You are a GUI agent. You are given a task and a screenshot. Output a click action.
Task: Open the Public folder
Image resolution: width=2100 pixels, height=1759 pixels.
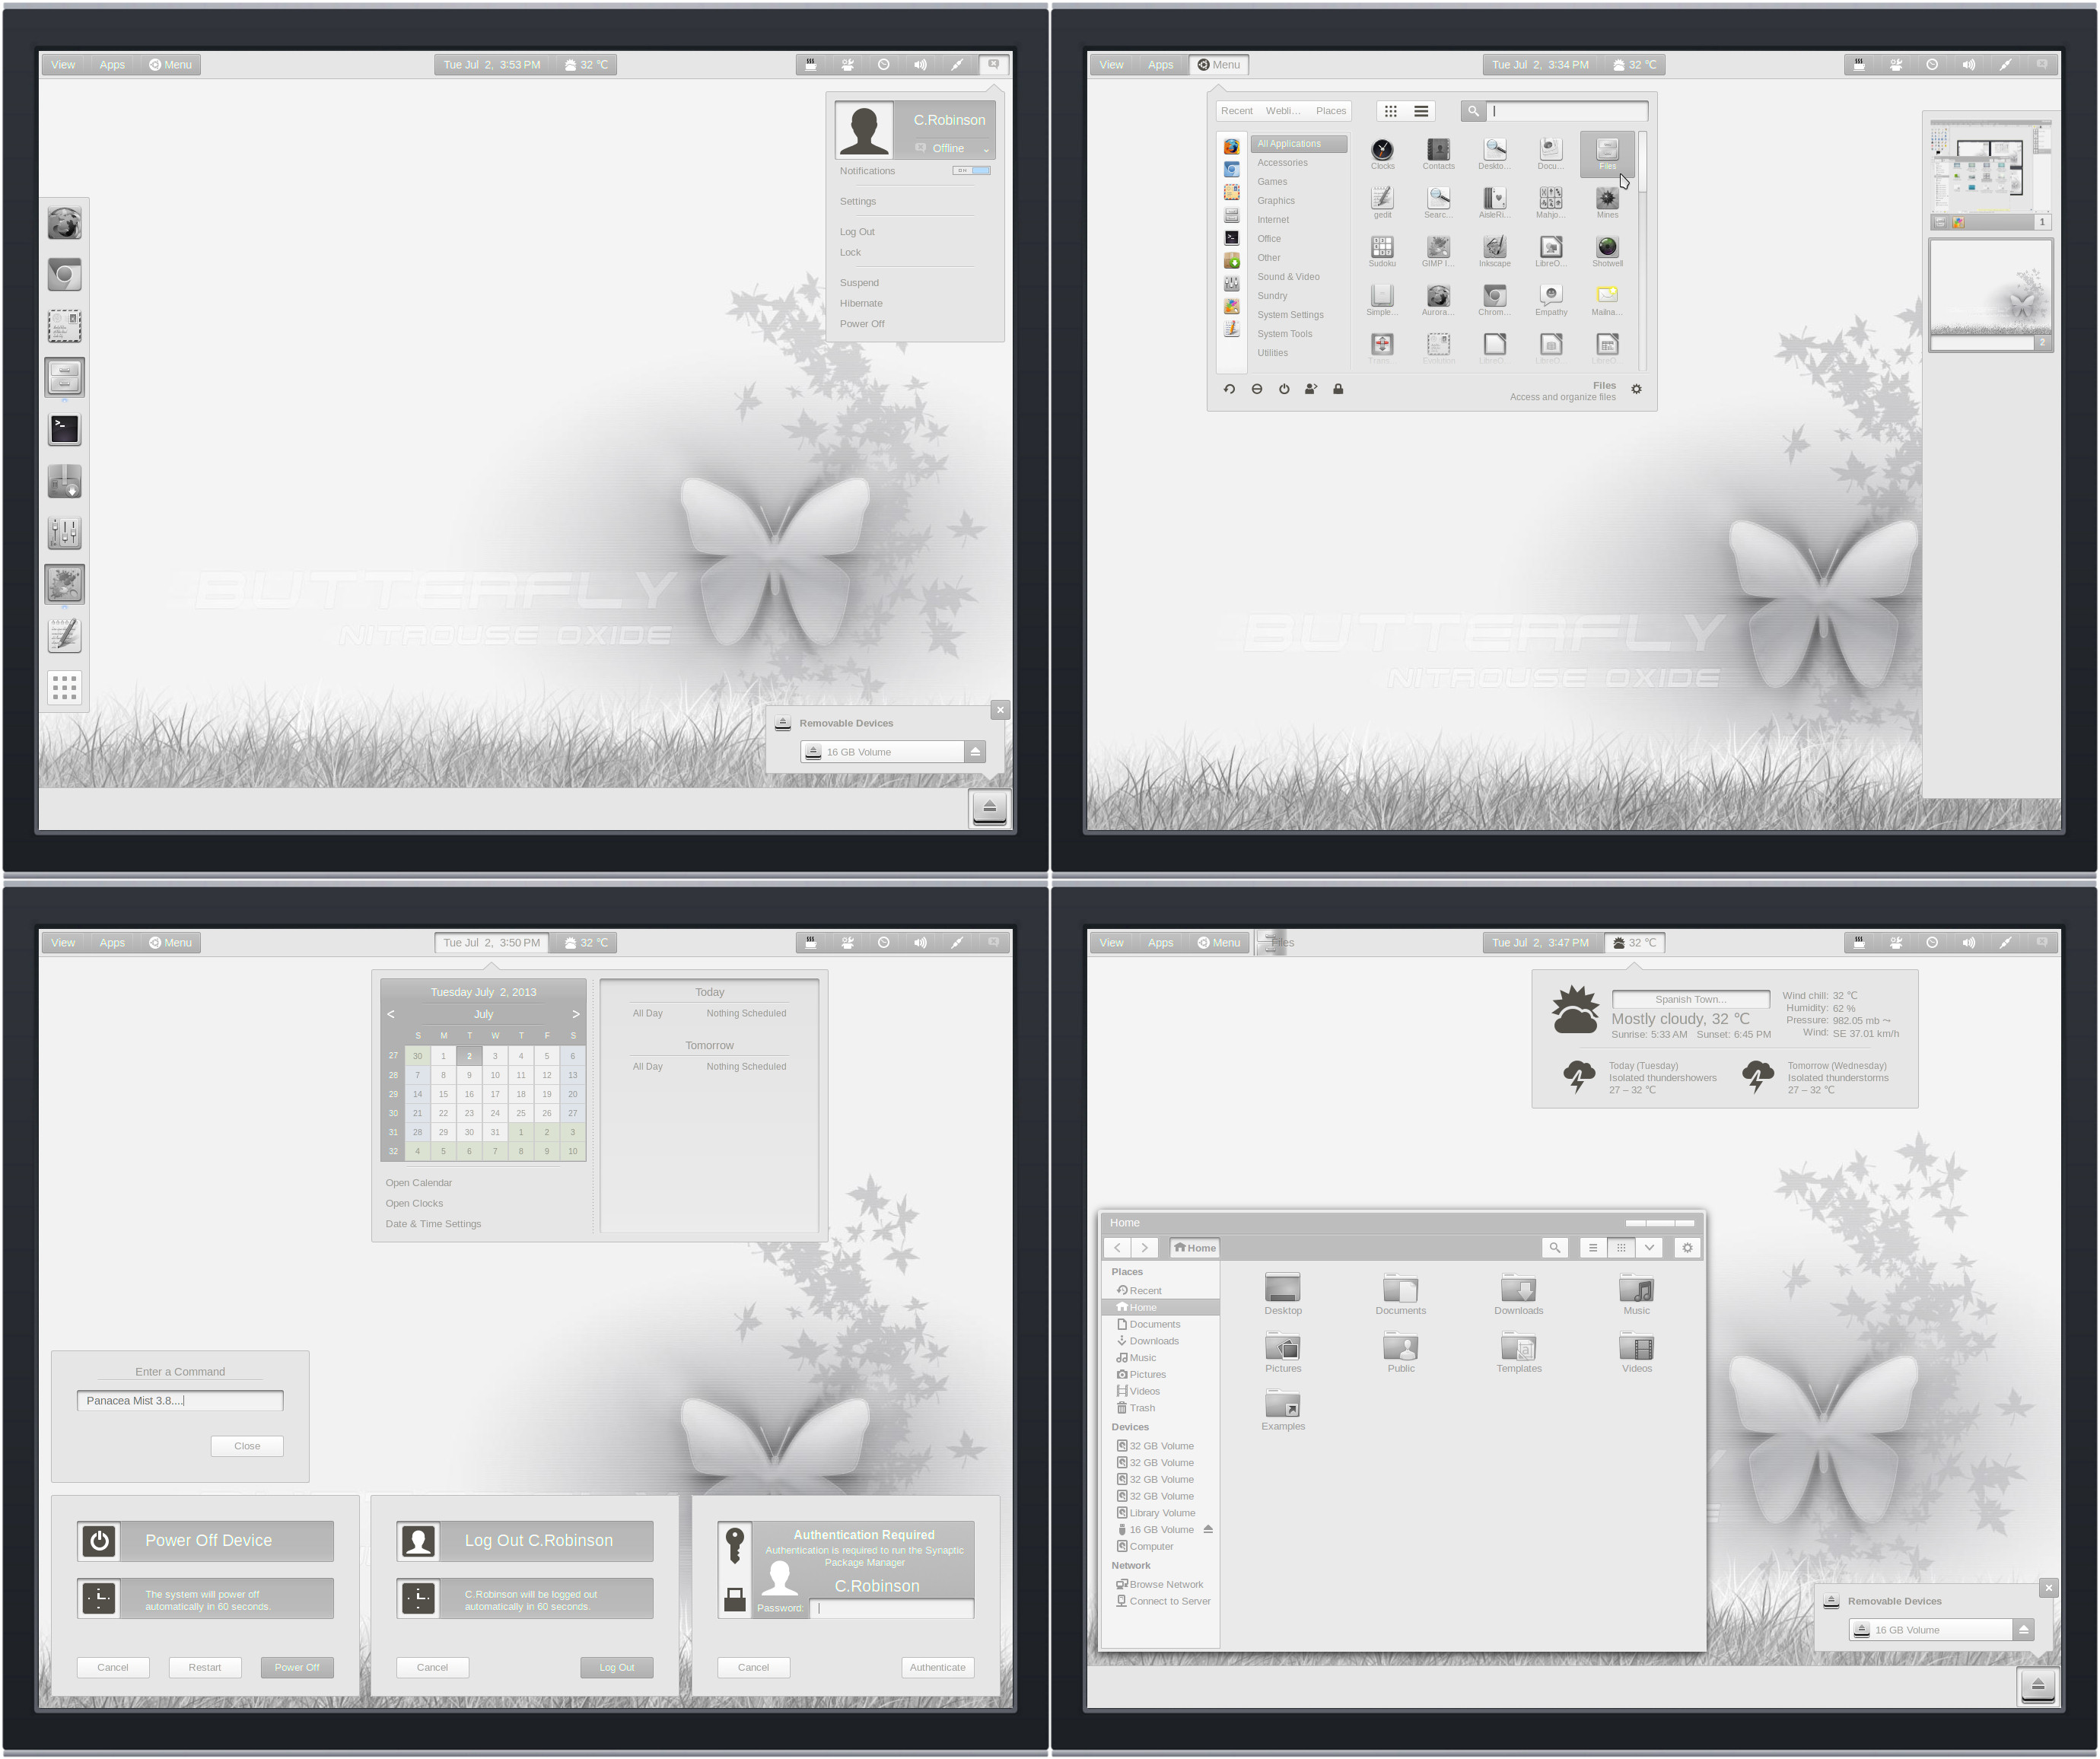1400,1353
